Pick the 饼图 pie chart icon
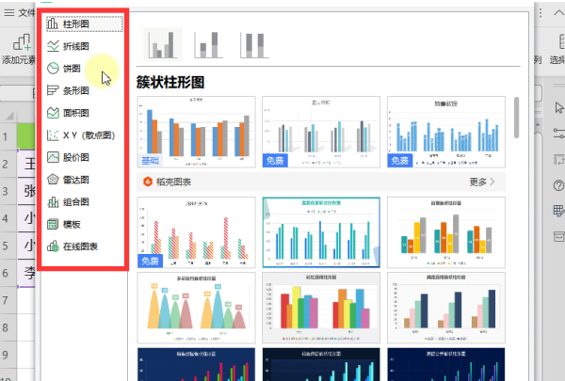The height and width of the screenshot is (381, 565). coord(53,68)
